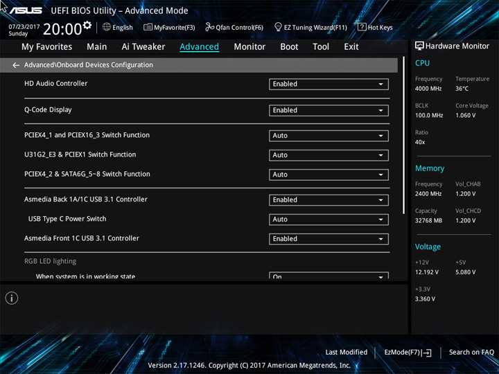Click the 20:00 clock display
This screenshot has width=499, height=374.
tap(62, 29)
